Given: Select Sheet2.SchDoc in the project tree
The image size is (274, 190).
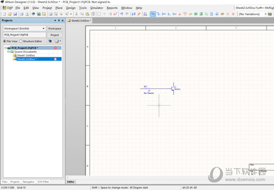Looking at the screenshot, I should coord(27,59).
